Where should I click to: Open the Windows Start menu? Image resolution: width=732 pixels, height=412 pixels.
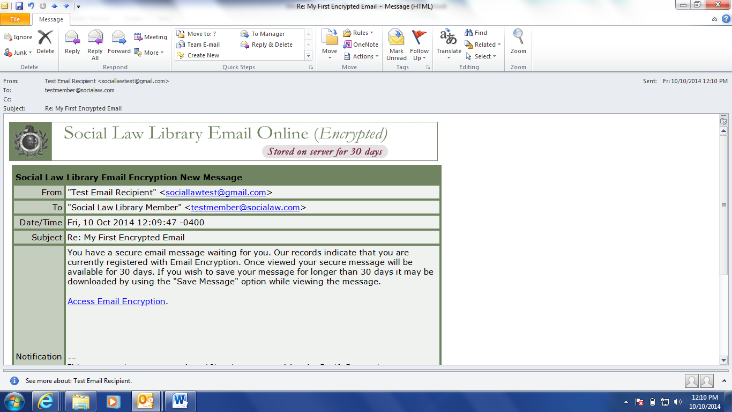[x=13, y=401]
